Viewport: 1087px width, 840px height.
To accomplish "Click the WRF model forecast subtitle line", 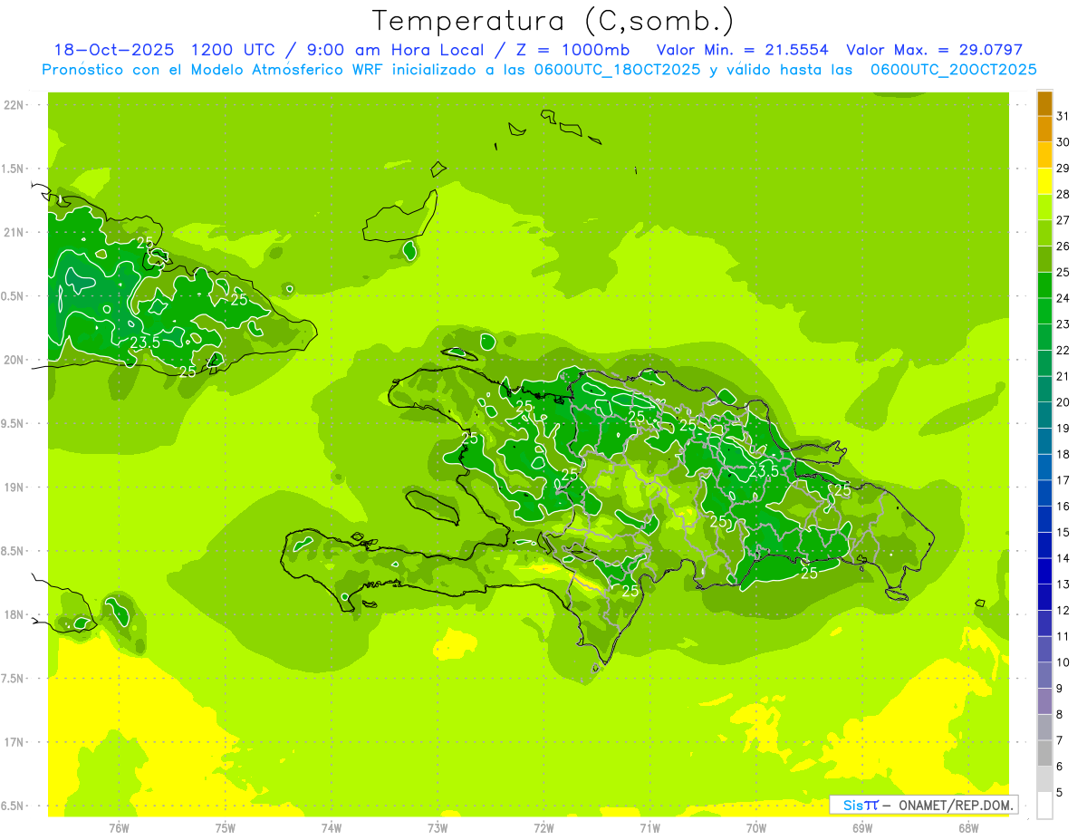I will click(x=539, y=69).
